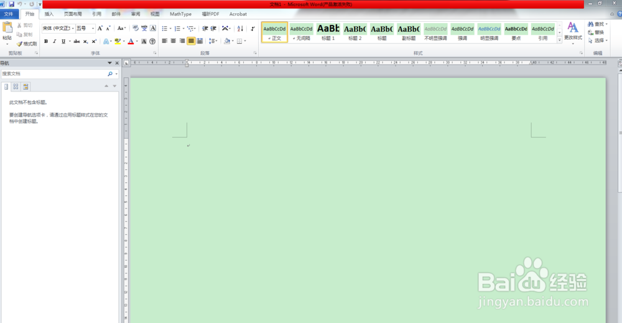Expand the styles gallery with More arrow
This screenshot has width=622, height=323.
click(x=560, y=40)
